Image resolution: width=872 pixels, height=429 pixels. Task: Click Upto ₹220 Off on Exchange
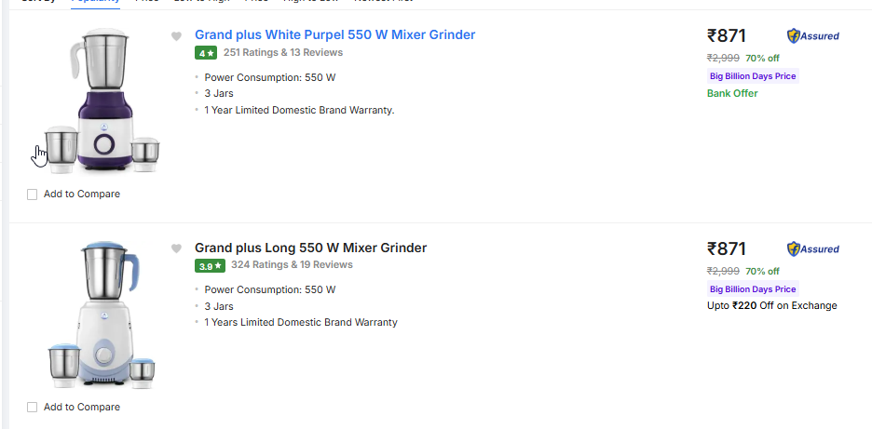click(772, 305)
